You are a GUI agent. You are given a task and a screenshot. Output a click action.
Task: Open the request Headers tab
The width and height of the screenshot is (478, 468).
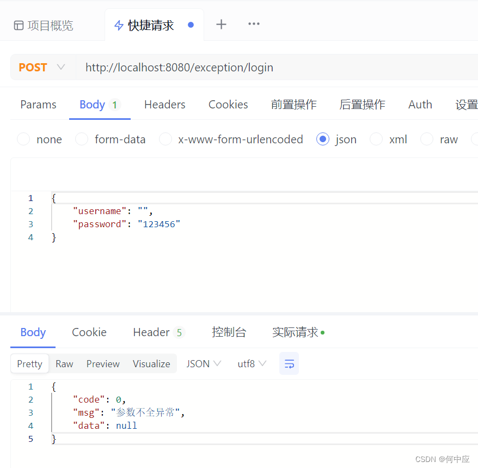[x=164, y=105]
